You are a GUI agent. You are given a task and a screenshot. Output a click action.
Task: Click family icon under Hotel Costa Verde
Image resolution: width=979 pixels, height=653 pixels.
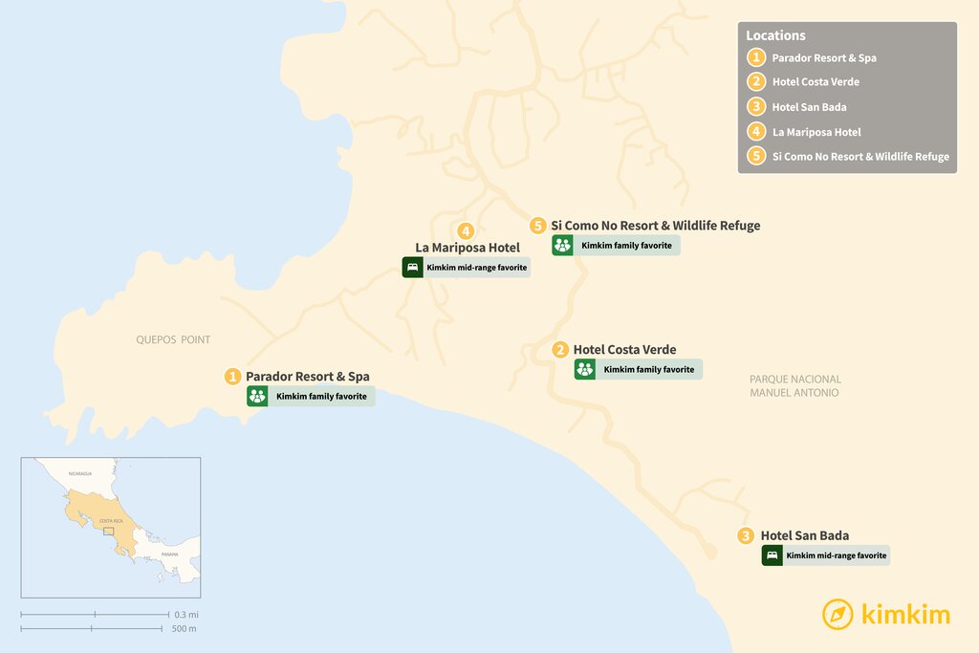pos(585,369)
